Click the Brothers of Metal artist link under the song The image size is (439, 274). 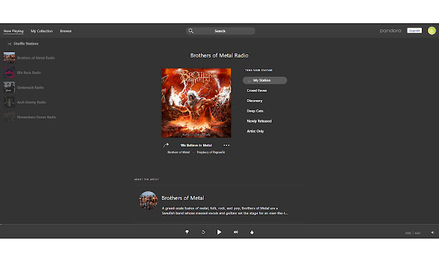point(178,152)
